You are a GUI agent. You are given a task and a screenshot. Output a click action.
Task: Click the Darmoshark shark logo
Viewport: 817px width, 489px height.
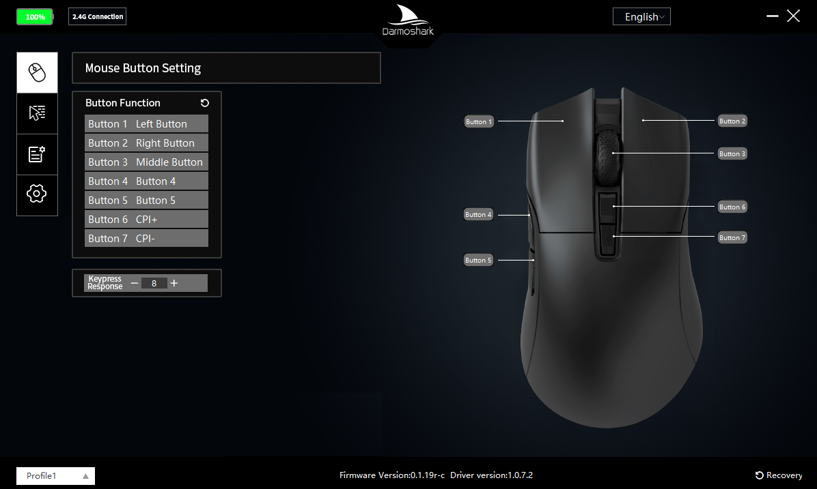click(x=408, y=21)
